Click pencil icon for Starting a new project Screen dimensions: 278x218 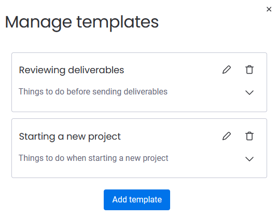[227, 136]
